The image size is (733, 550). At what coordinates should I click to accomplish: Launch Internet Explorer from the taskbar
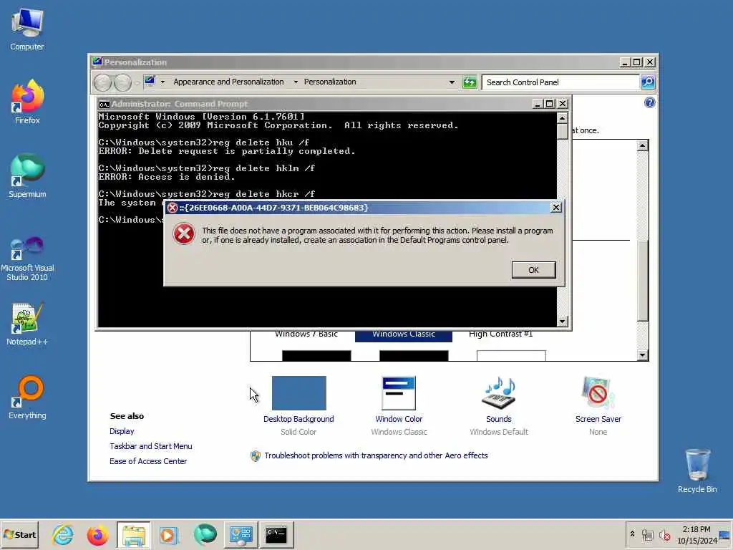(x=63, y=534)
